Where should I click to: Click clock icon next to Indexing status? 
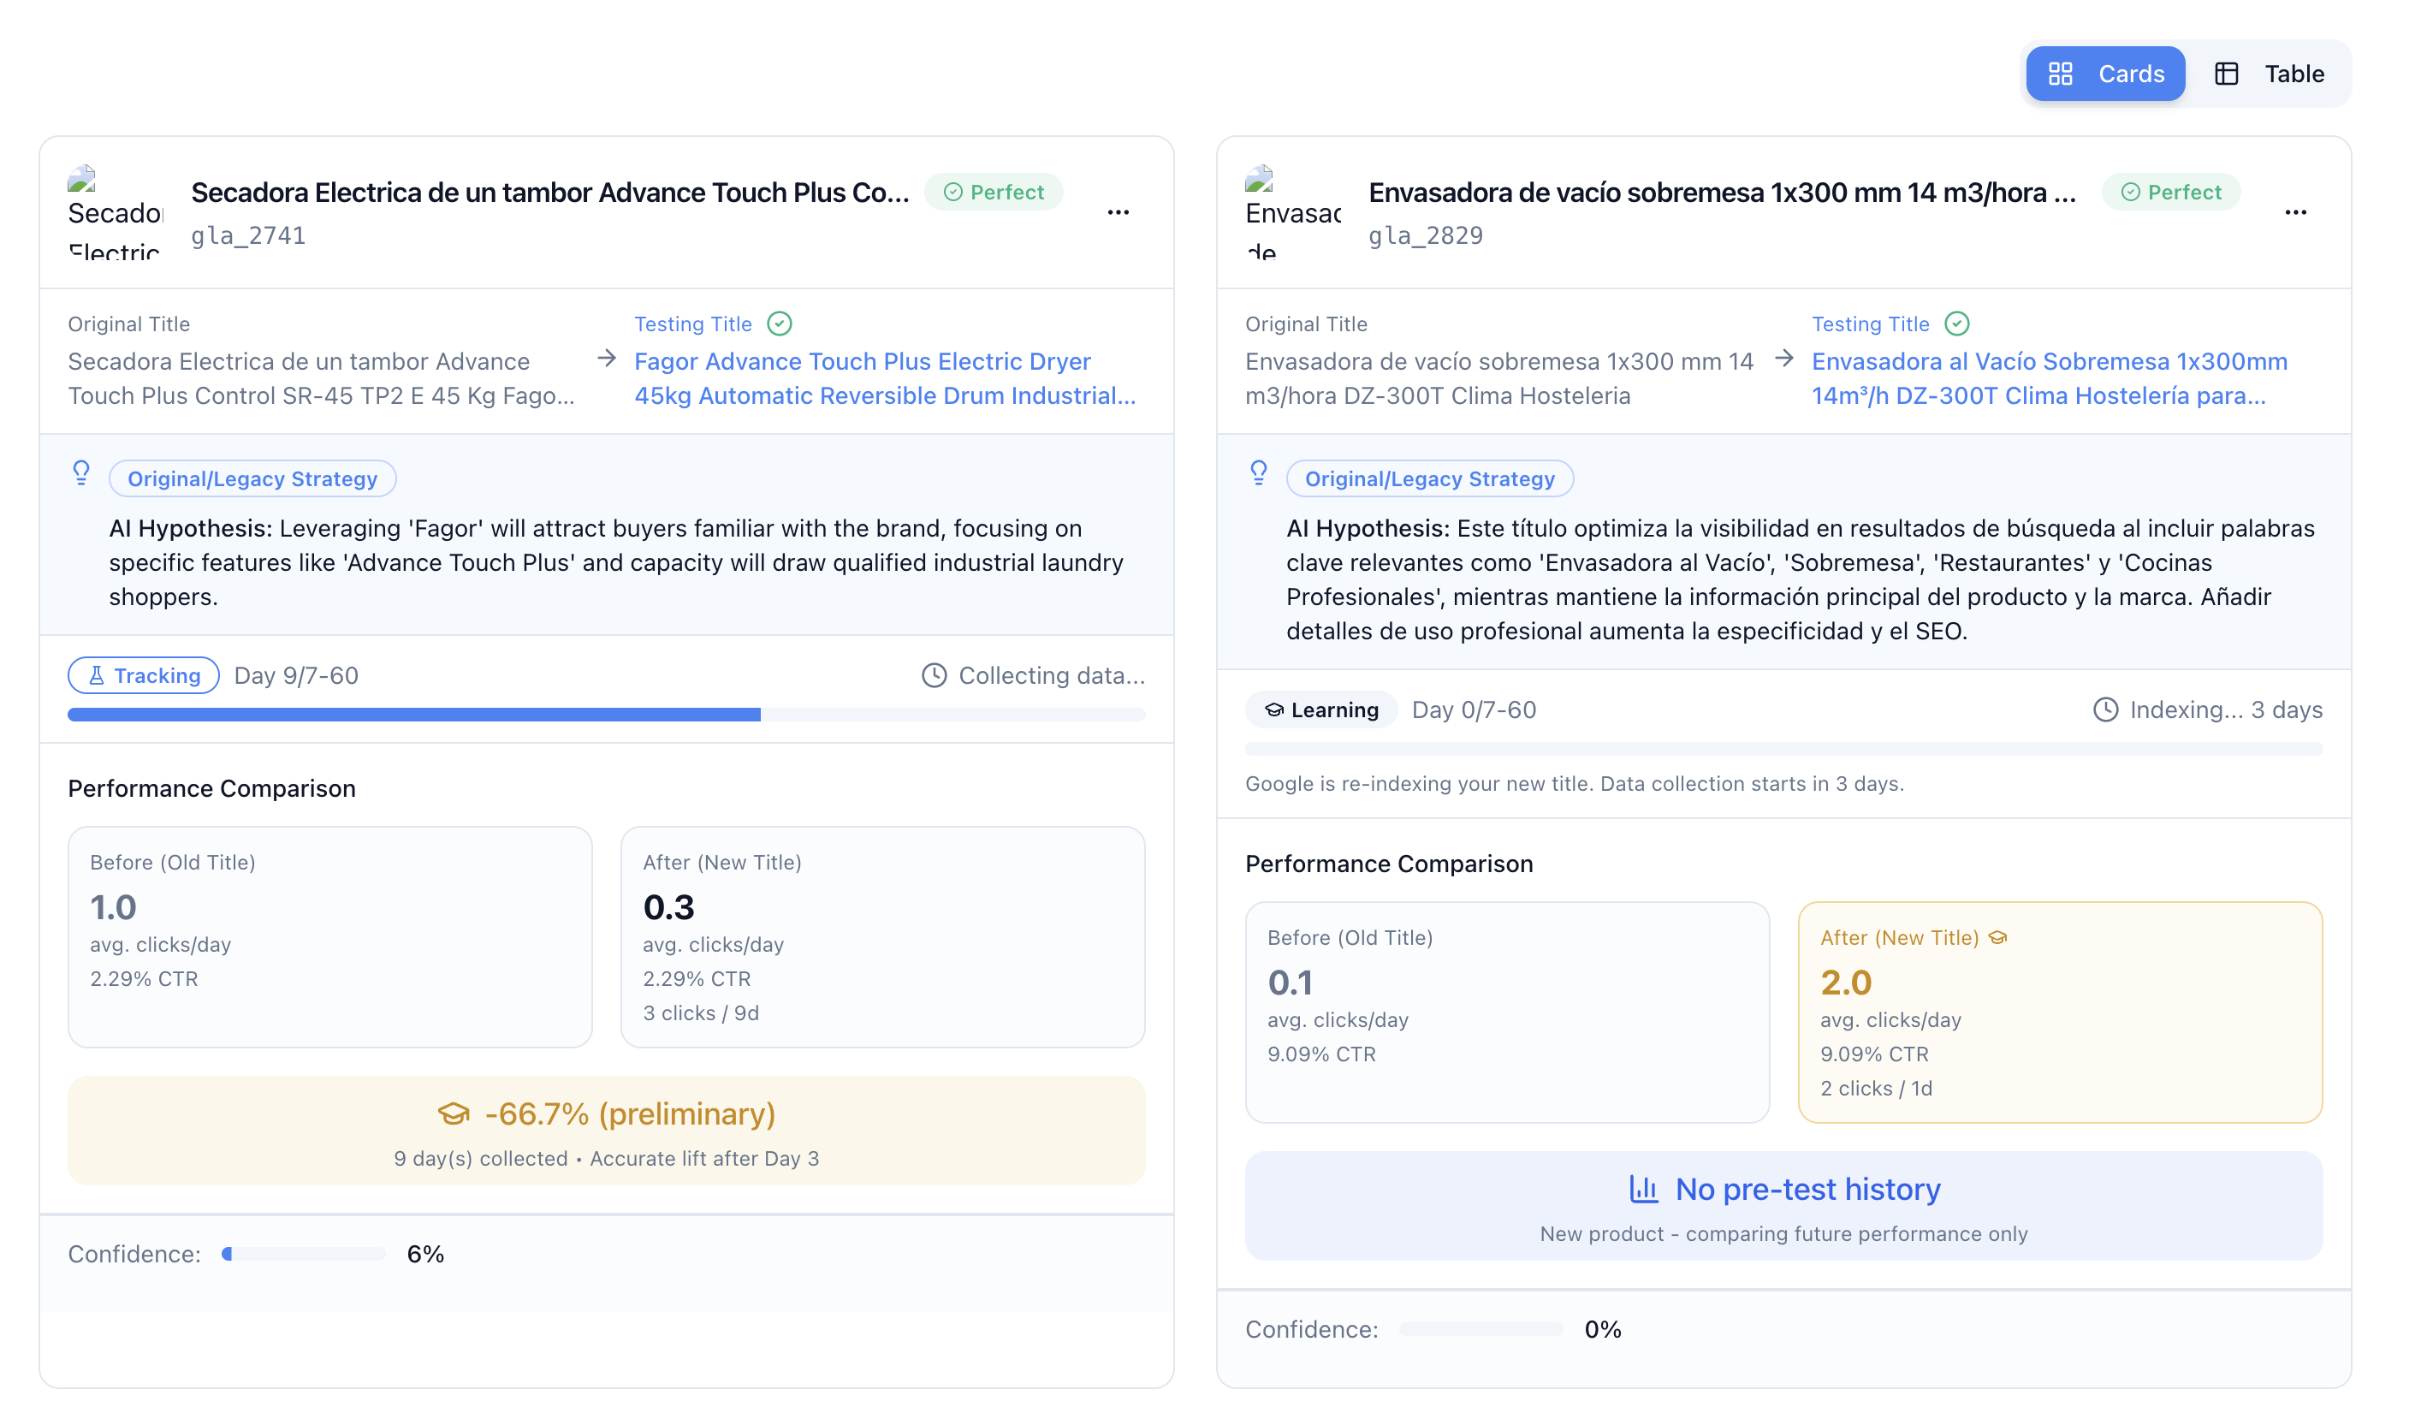(2104, 710)
